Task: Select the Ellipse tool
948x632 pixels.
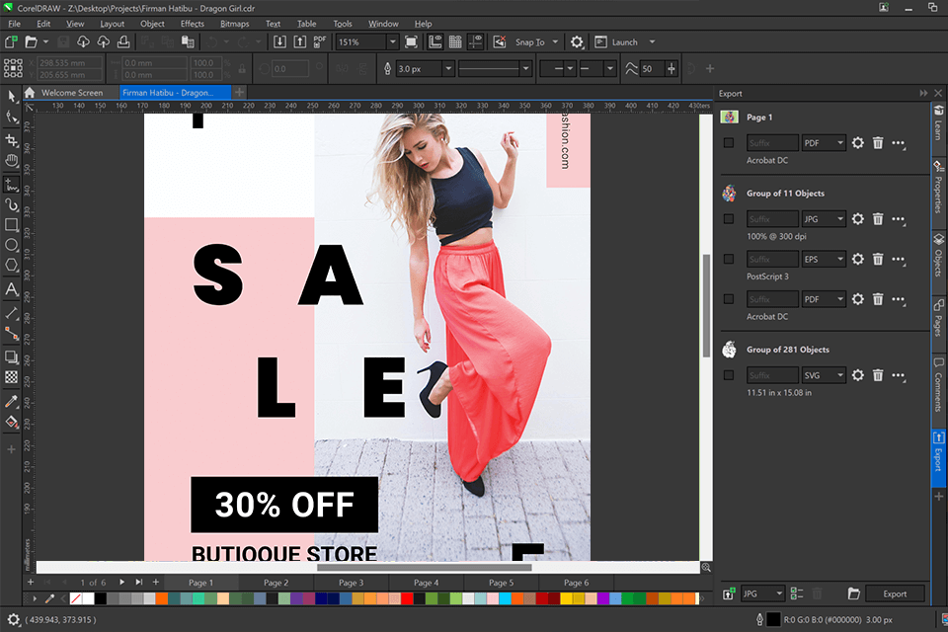Action: coord(12,245)
